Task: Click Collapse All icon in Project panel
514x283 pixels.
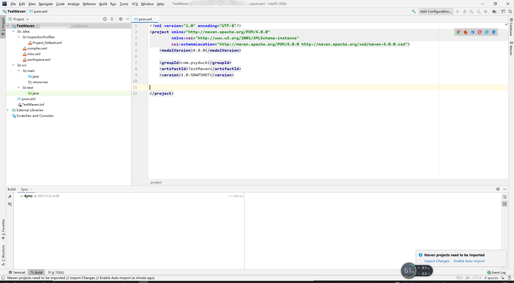Action: click(112, 19)
